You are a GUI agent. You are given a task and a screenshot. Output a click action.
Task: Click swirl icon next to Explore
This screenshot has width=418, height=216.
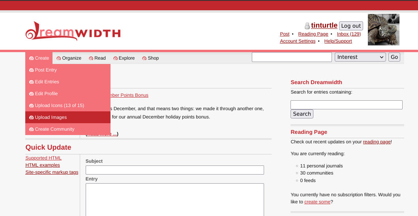pyautogui.click(x=115, y=58)
